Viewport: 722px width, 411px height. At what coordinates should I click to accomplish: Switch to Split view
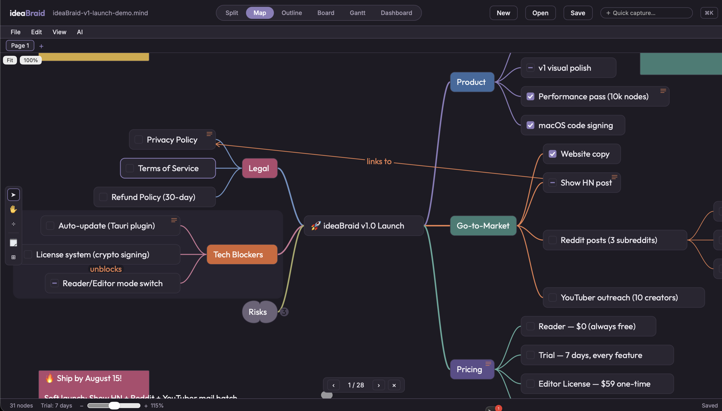[x=231, y=13]
